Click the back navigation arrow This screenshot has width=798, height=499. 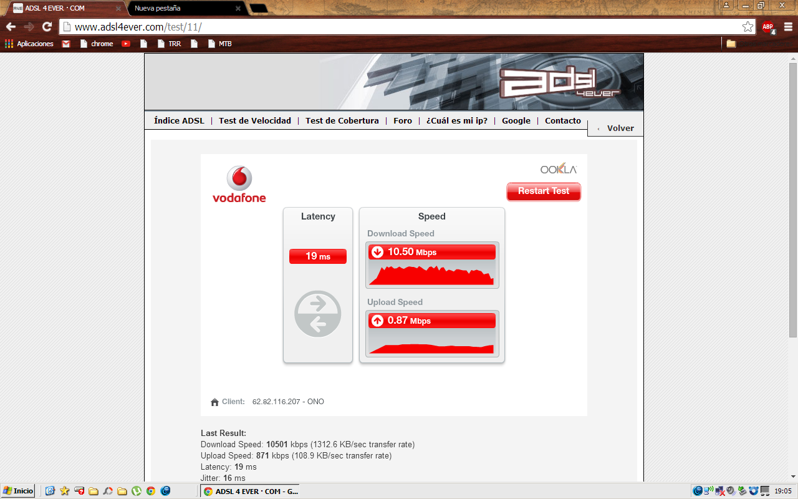point(10,27)
